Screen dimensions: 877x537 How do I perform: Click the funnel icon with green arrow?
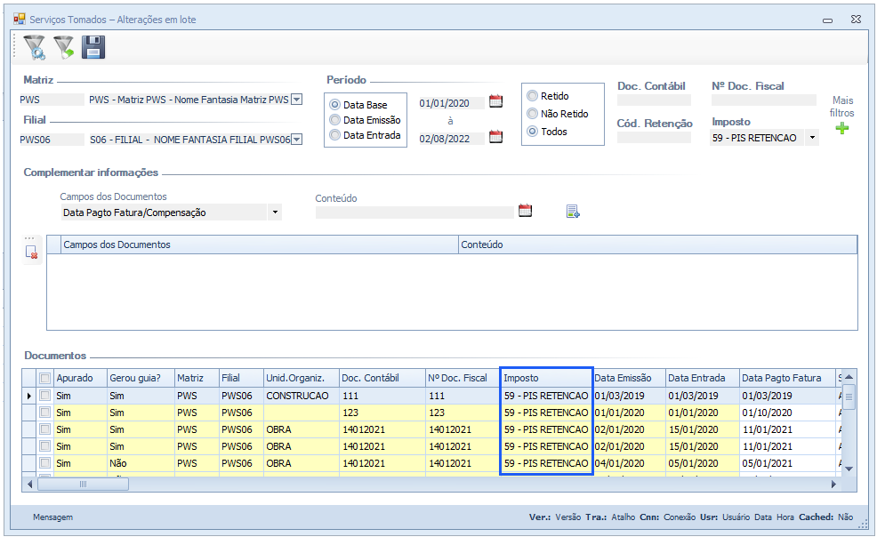click(63, 47)
